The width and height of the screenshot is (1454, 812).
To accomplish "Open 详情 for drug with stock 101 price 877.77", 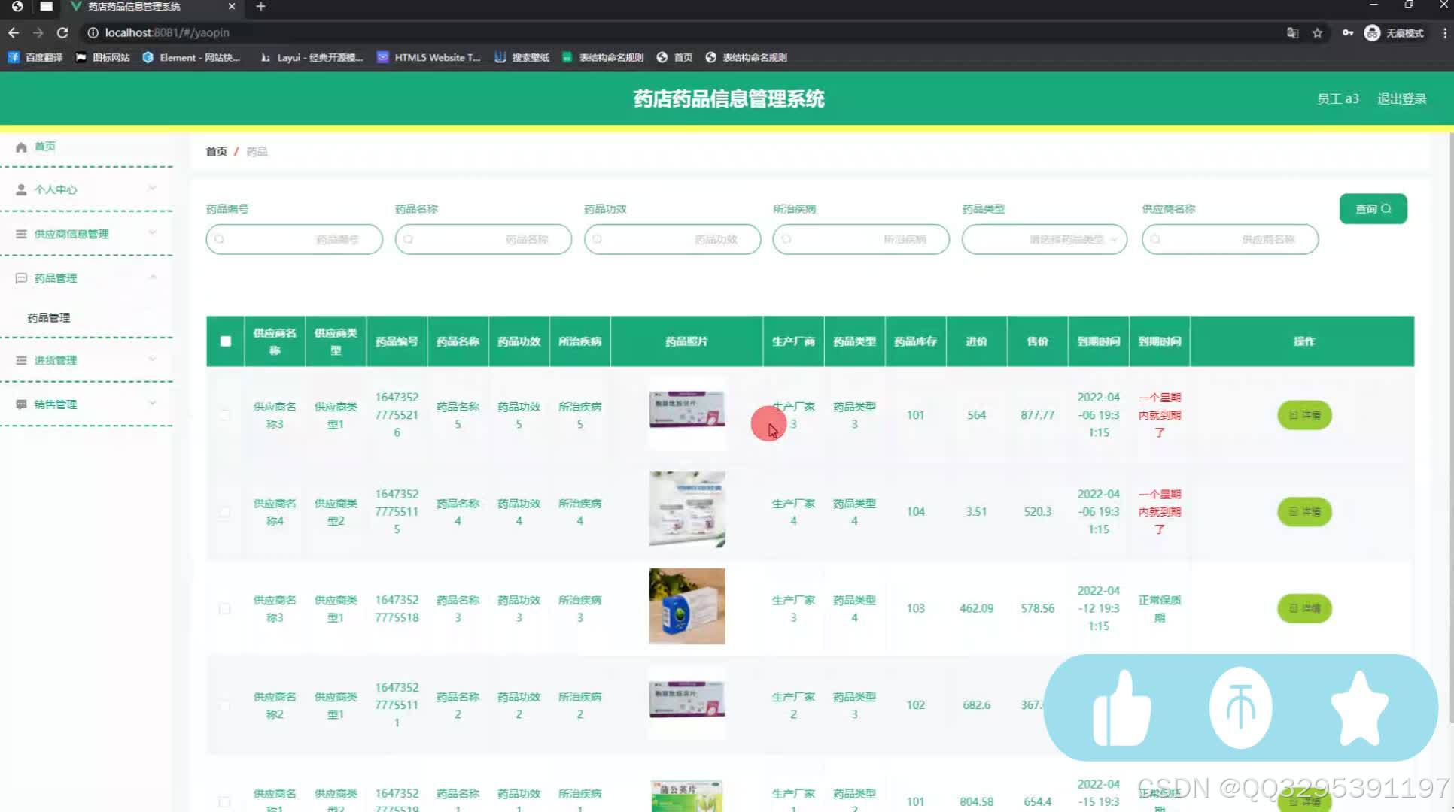I will tap(1304, 415).
